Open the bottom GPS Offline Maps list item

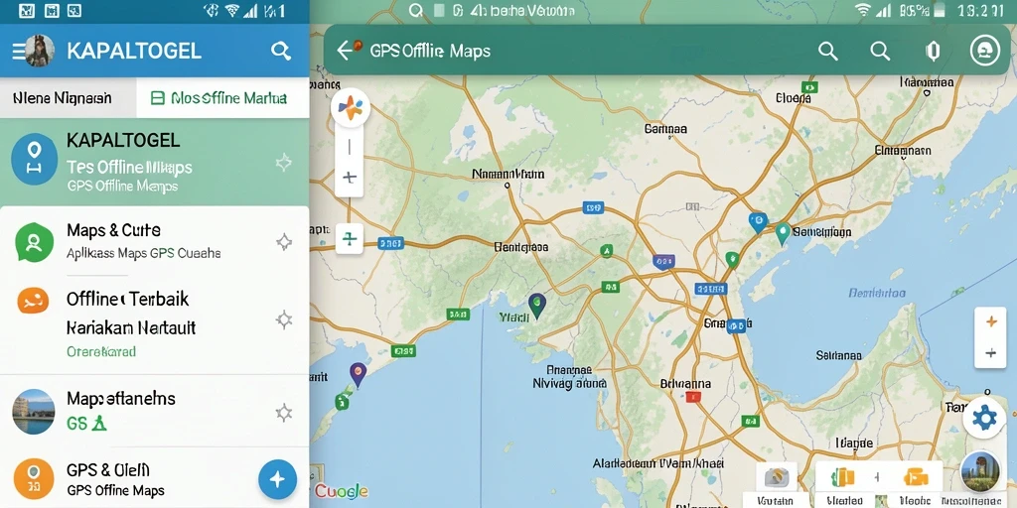point(154,478)
